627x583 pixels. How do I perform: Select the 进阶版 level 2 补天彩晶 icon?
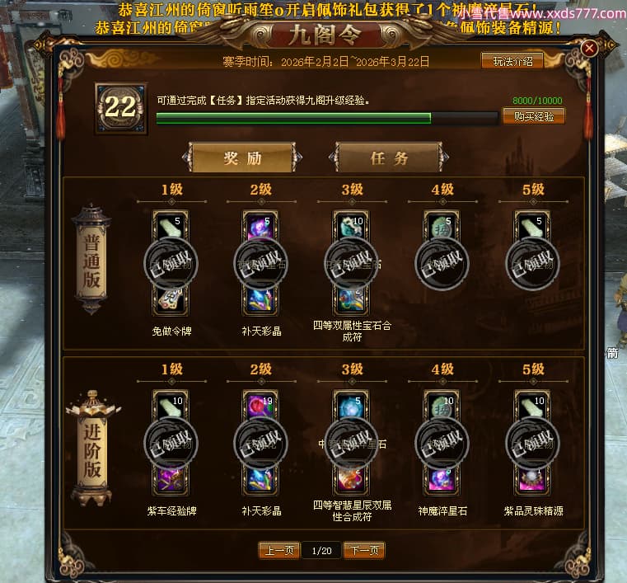click(x=260, y=480)
